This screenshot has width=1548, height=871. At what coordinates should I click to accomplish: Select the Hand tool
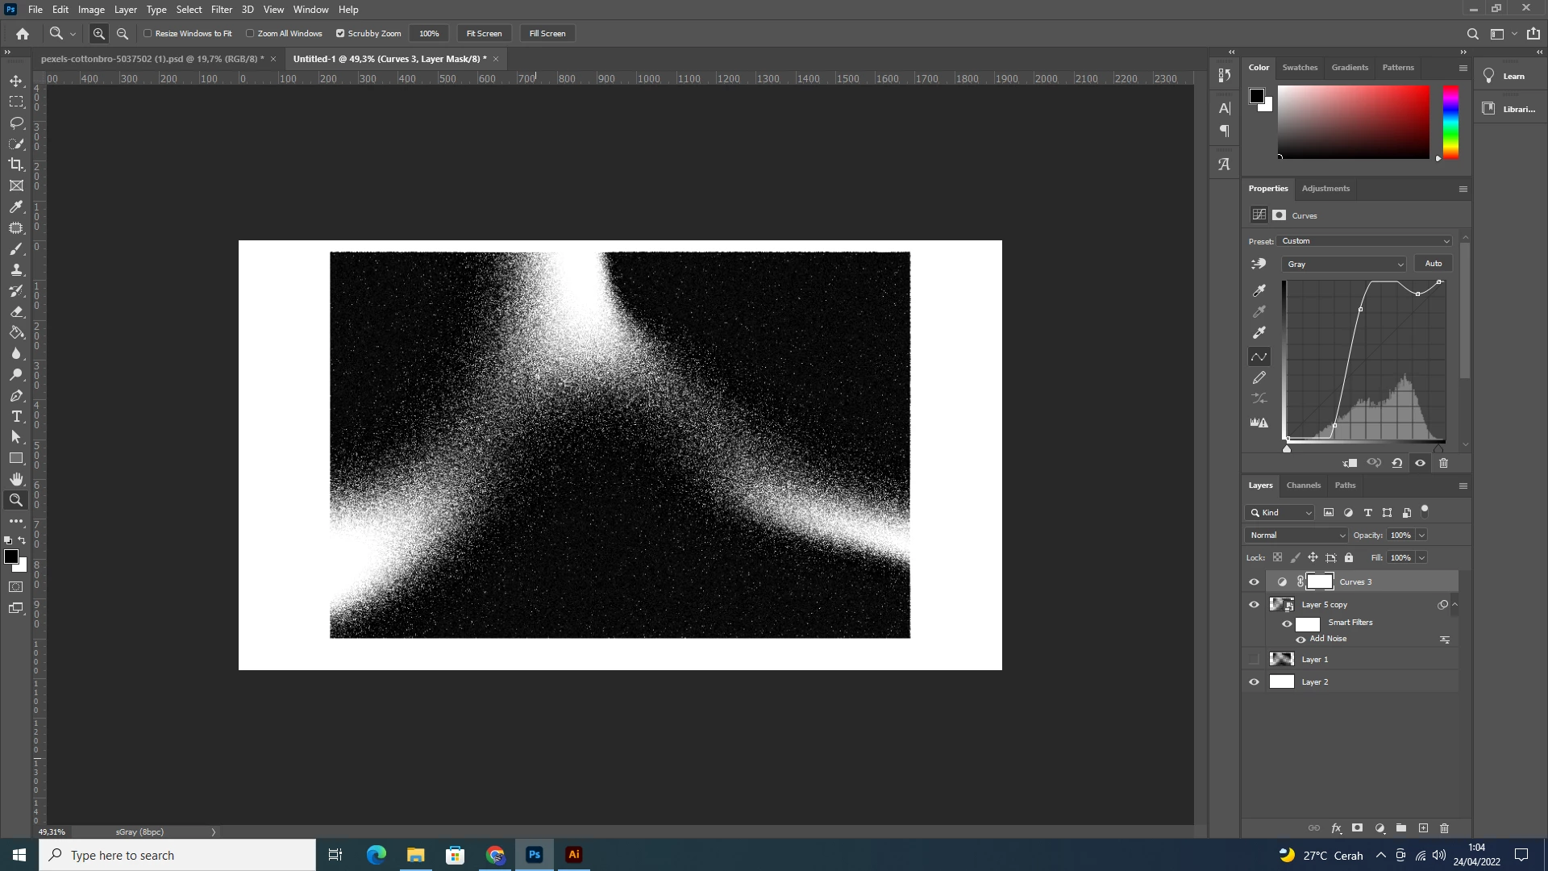(16, 479)
